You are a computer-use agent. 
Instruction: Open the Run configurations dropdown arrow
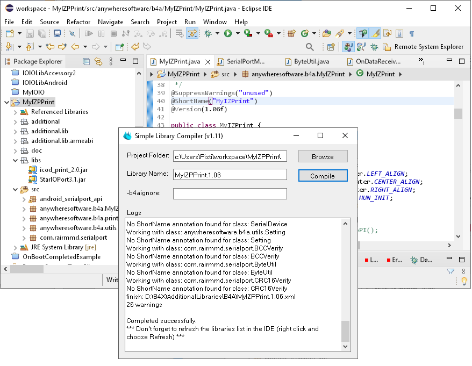238,33
